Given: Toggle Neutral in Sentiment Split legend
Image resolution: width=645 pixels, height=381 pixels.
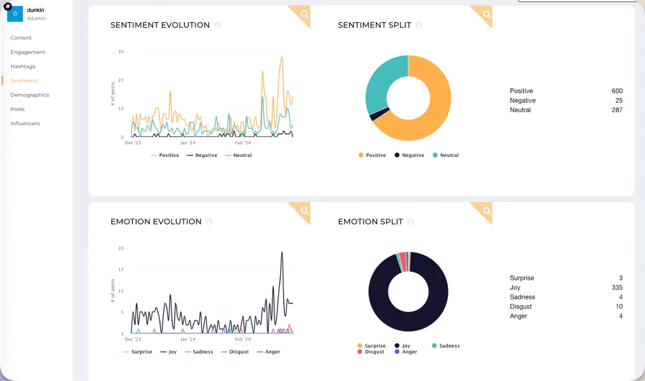Looking at the screenshot, I should point(445,155).
